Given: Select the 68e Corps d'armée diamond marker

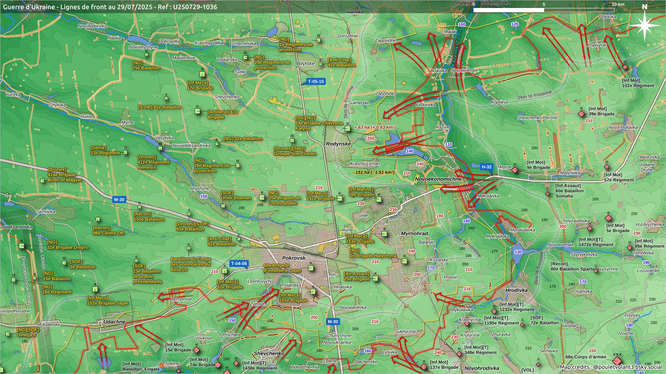Looking at the screenshot, I should pos(617,361).
